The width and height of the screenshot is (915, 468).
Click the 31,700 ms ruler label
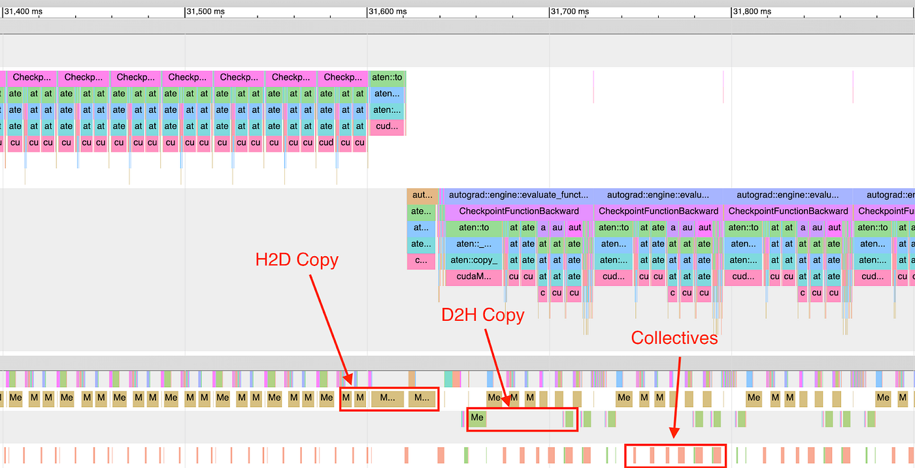(x=570, y=12)
